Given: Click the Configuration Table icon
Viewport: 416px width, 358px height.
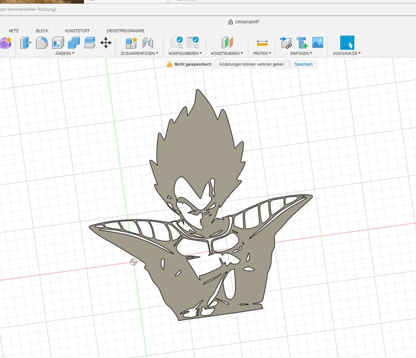Looking at the screenshot, I should [x=193, y=42].
